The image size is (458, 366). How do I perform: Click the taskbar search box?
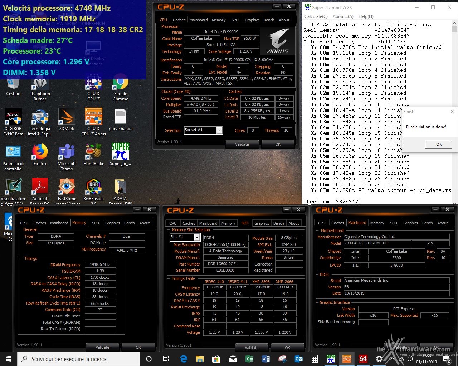[79, 359]
